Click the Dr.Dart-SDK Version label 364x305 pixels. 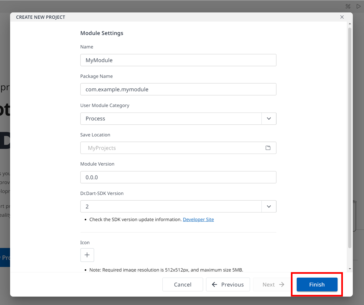tap(102, 193)
